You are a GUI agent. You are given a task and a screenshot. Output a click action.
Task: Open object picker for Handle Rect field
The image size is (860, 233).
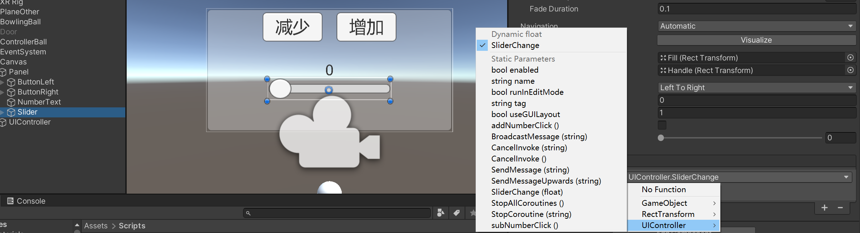coord(850,70)
